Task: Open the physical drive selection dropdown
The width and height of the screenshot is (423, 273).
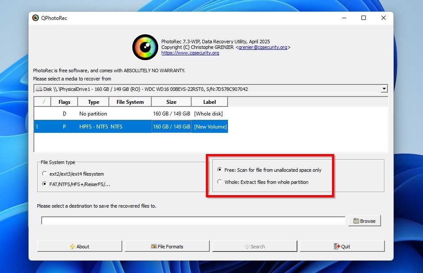Action: pos(384,89)
